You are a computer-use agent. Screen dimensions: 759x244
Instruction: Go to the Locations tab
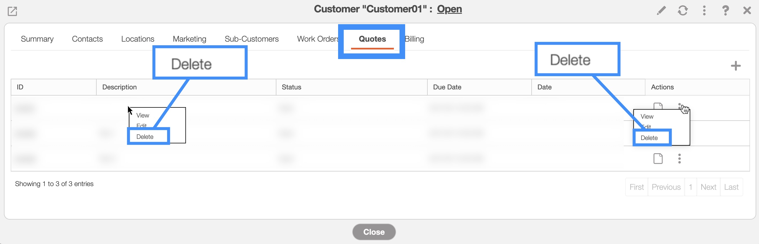click(137, 39)
